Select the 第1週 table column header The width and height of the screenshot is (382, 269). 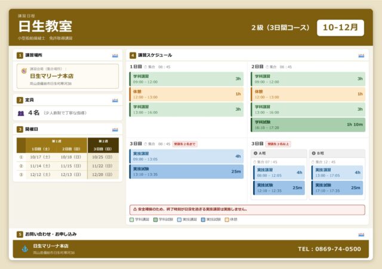coord(57,141)
